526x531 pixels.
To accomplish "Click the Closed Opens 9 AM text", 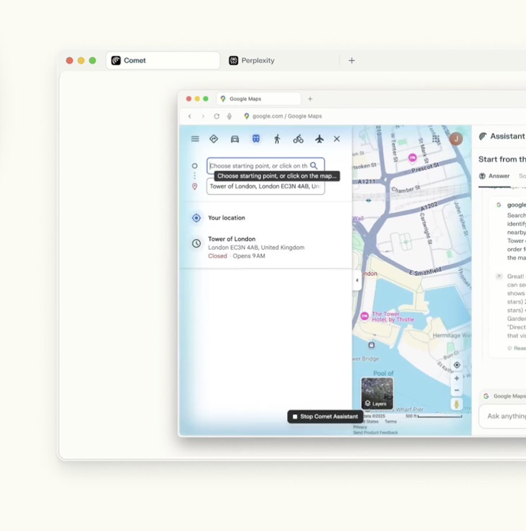I will 237,256.
